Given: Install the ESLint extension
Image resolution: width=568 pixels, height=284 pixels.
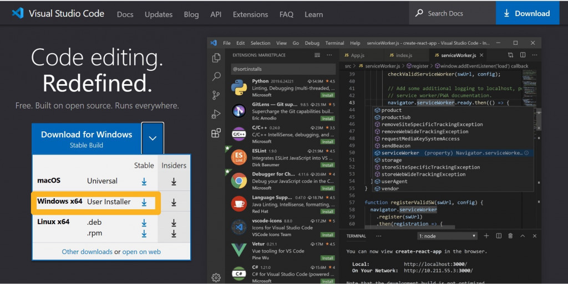Looking at the screenshot, I should point(327,165).
